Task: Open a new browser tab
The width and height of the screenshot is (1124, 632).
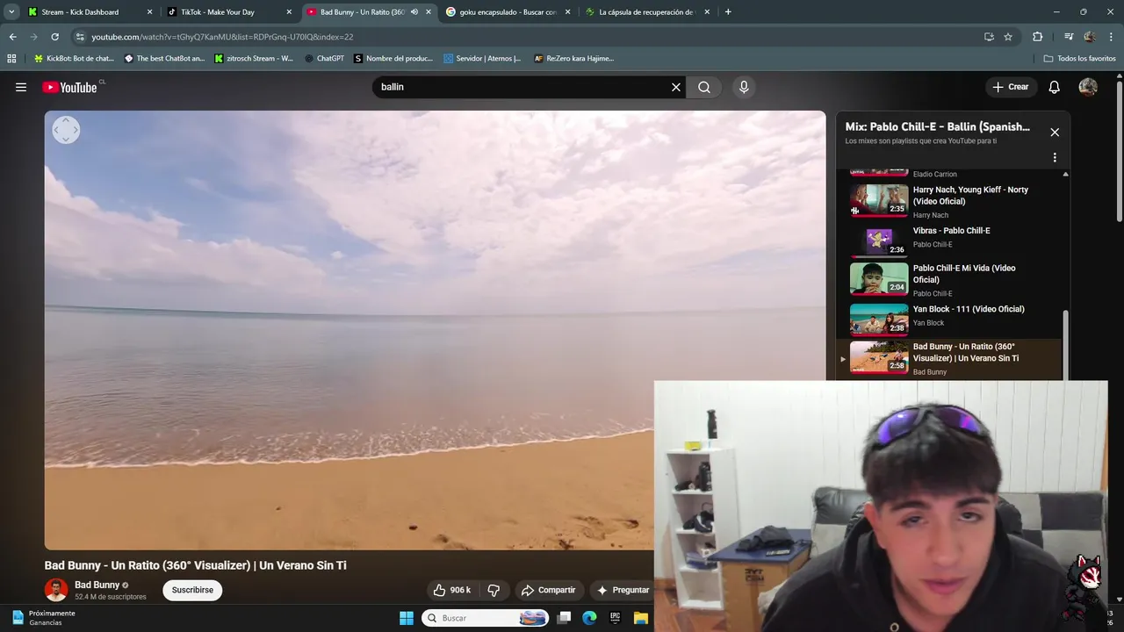Action: coord(728,12)
